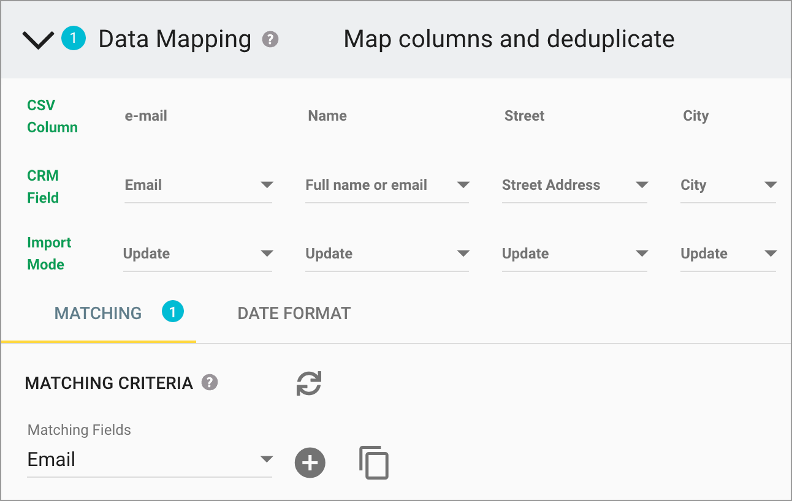792x501 pixels.
Task: Open the Update dropdown under Street
Action: pos(642,254)
